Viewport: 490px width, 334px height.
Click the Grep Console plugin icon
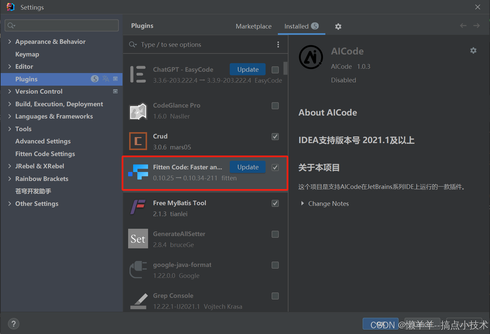click(x=138, y=301)
